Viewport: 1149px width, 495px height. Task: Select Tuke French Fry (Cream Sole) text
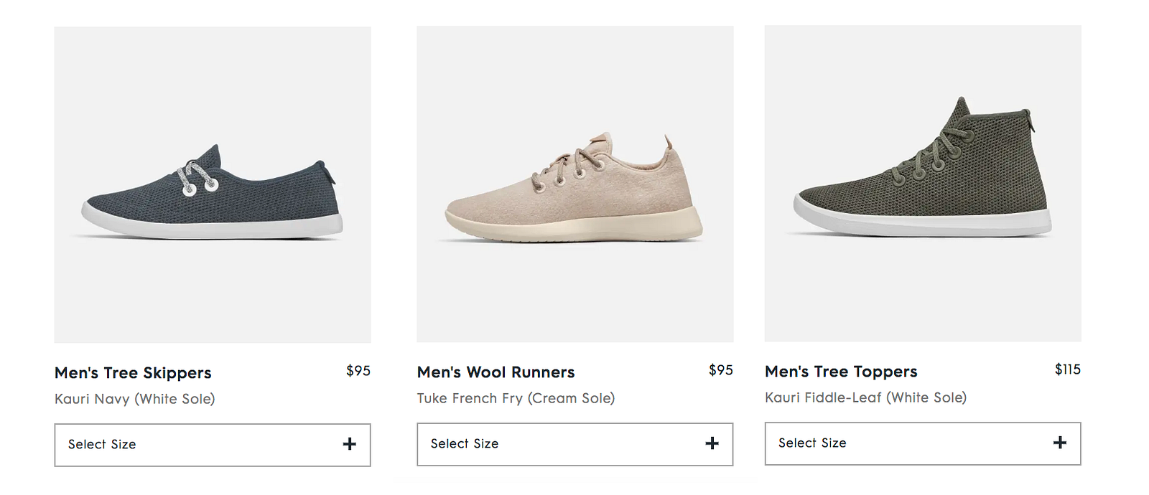(x=516, y=398)
